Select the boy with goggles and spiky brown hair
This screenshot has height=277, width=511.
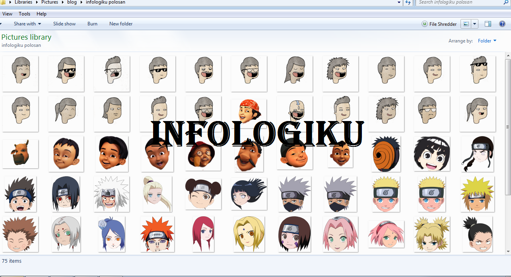(20, 194)
